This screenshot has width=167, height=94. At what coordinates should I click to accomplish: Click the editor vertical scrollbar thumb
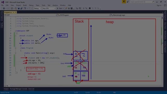pyautogui.click(x=162, y=36)
